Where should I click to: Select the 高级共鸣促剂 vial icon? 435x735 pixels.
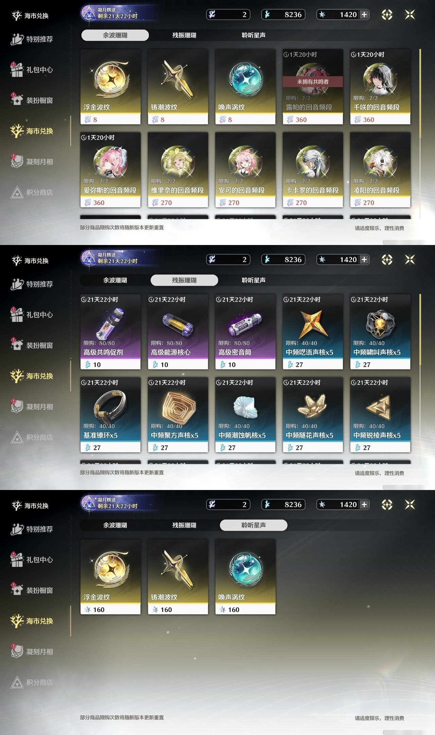click(x=110, y=323)
